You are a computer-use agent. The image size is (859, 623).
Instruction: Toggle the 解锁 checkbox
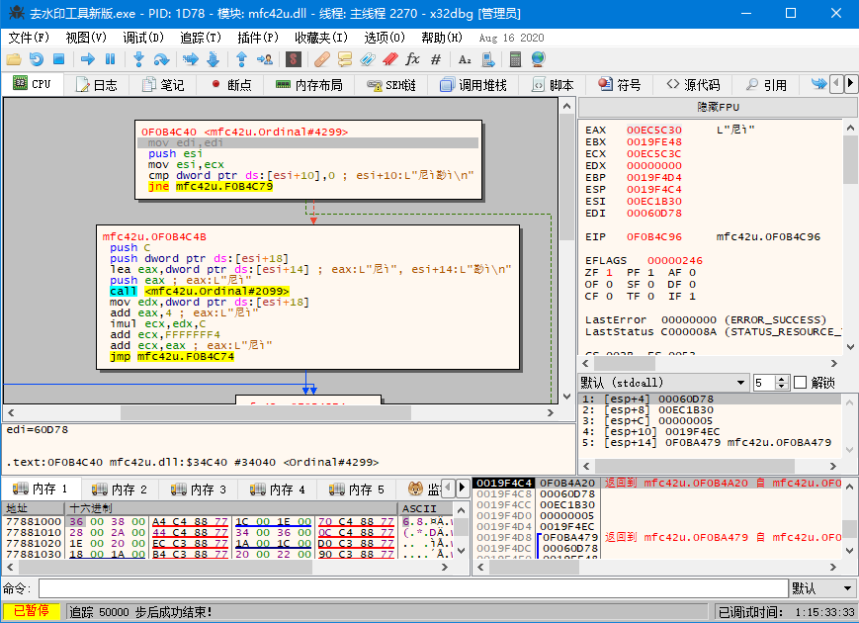pos(801,383)
